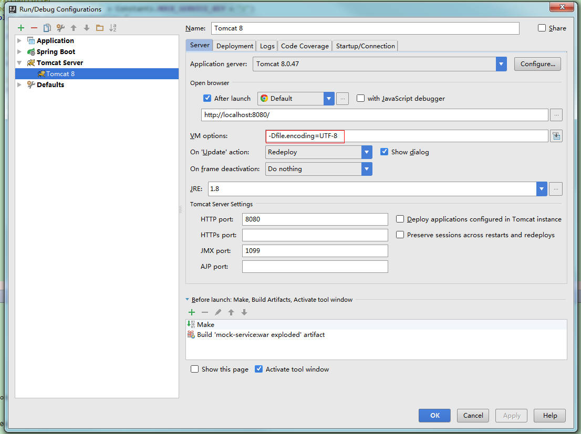Enable with JavaScript debugger checkbox
581x434 pixels.
point(360,99)
